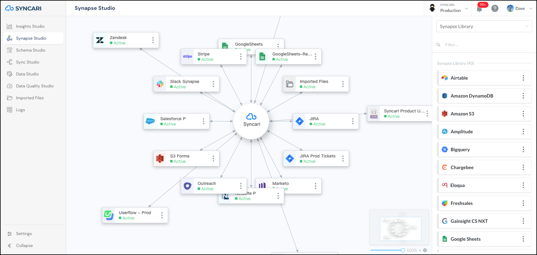
Task: Open canvas settings gear icon
Action: coord(425,250)
